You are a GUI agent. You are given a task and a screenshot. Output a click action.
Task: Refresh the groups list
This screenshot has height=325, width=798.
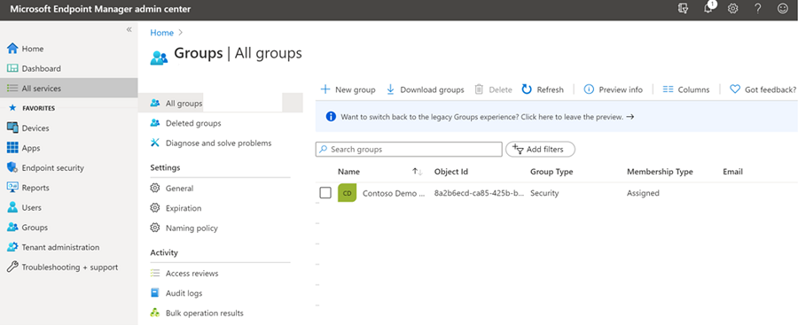(x=543, y=89)
